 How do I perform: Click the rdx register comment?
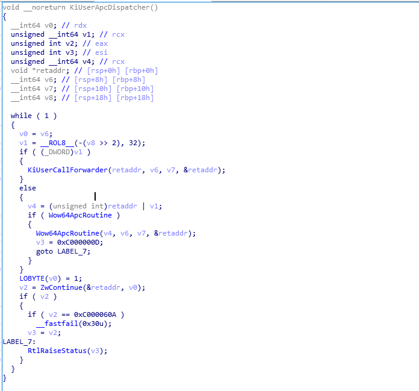(x=81, y=25)
